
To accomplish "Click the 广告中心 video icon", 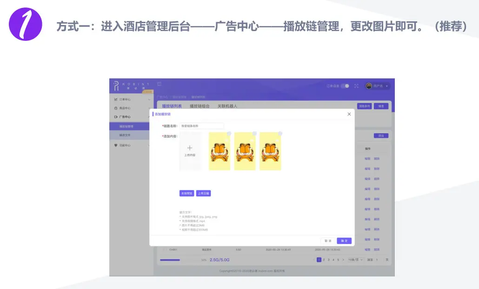I will pos(116,117).
